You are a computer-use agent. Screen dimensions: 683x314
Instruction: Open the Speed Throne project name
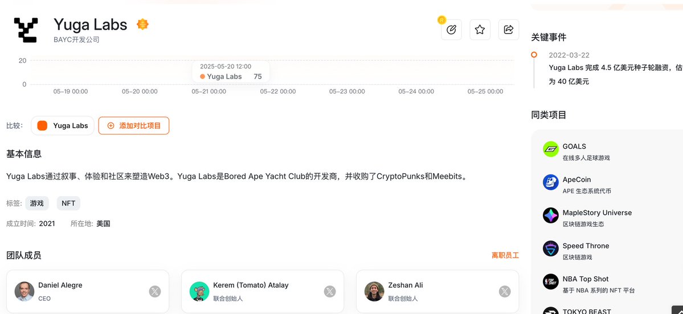(586, 246)
